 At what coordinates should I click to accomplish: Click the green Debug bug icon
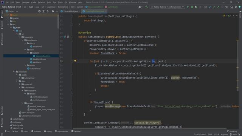click(192, 7)
